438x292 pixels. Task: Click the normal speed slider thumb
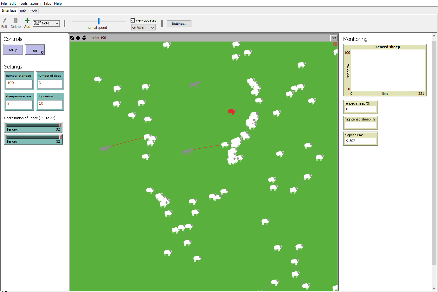(99, 21)
